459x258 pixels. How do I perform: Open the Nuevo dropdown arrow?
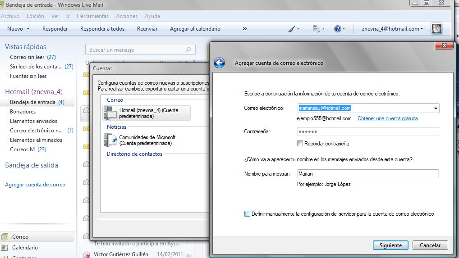pyautogui.click(x=28, y=29)
